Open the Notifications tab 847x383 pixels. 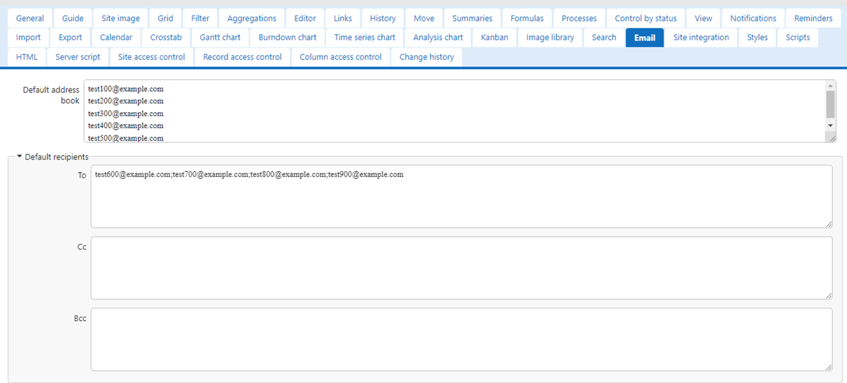[753, 18]
